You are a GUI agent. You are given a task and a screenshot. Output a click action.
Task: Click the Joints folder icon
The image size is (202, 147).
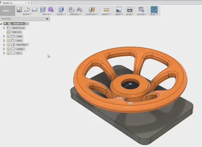click(13, 41)
